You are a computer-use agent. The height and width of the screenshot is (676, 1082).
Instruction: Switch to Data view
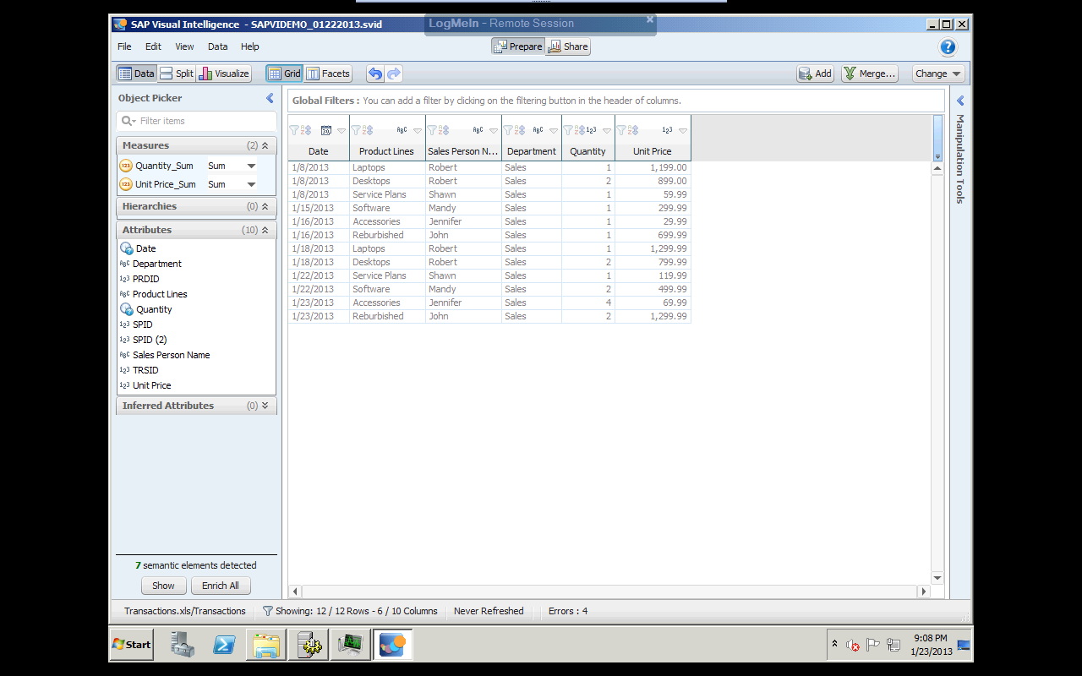136,74
